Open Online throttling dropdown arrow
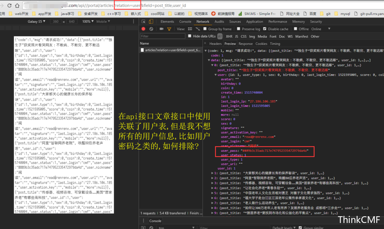 329,29
